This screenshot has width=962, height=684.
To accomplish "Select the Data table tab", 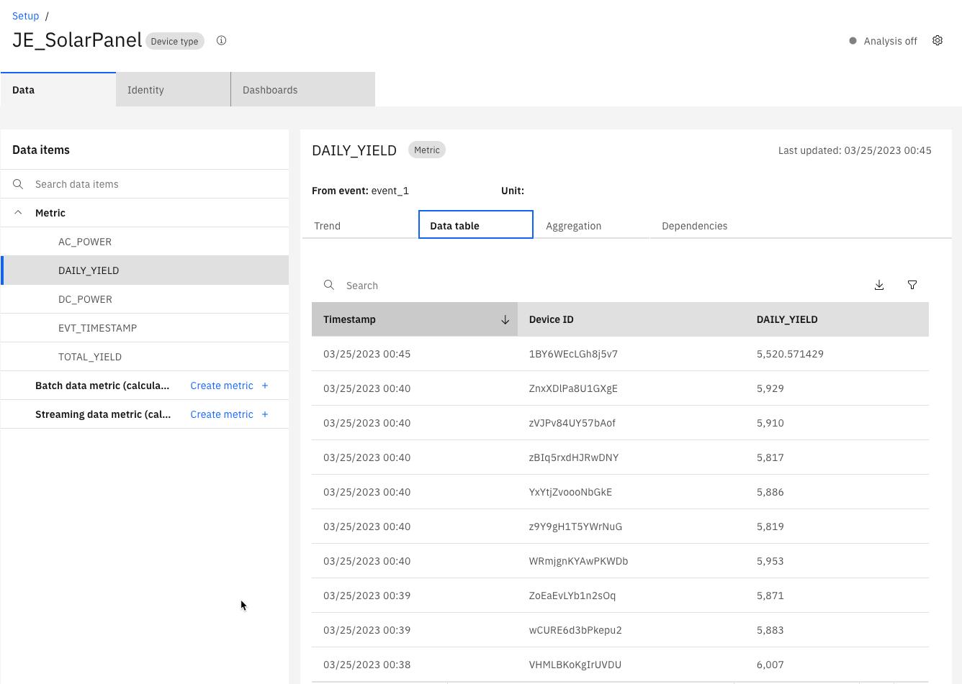I will (x=476, y=225).
